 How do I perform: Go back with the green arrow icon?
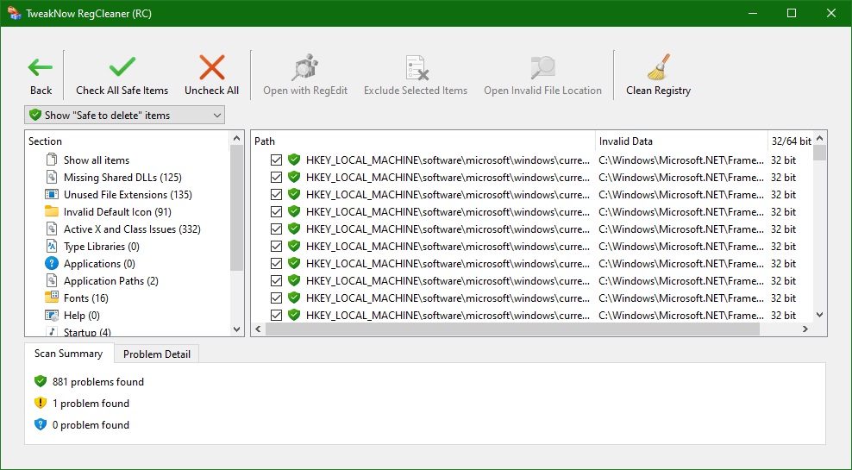(41, 67)
